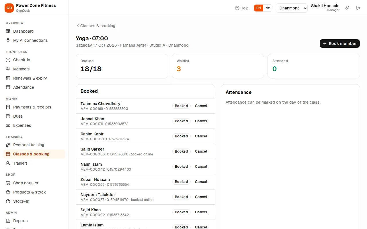Click the Products & stock box icon

(8, 192)
